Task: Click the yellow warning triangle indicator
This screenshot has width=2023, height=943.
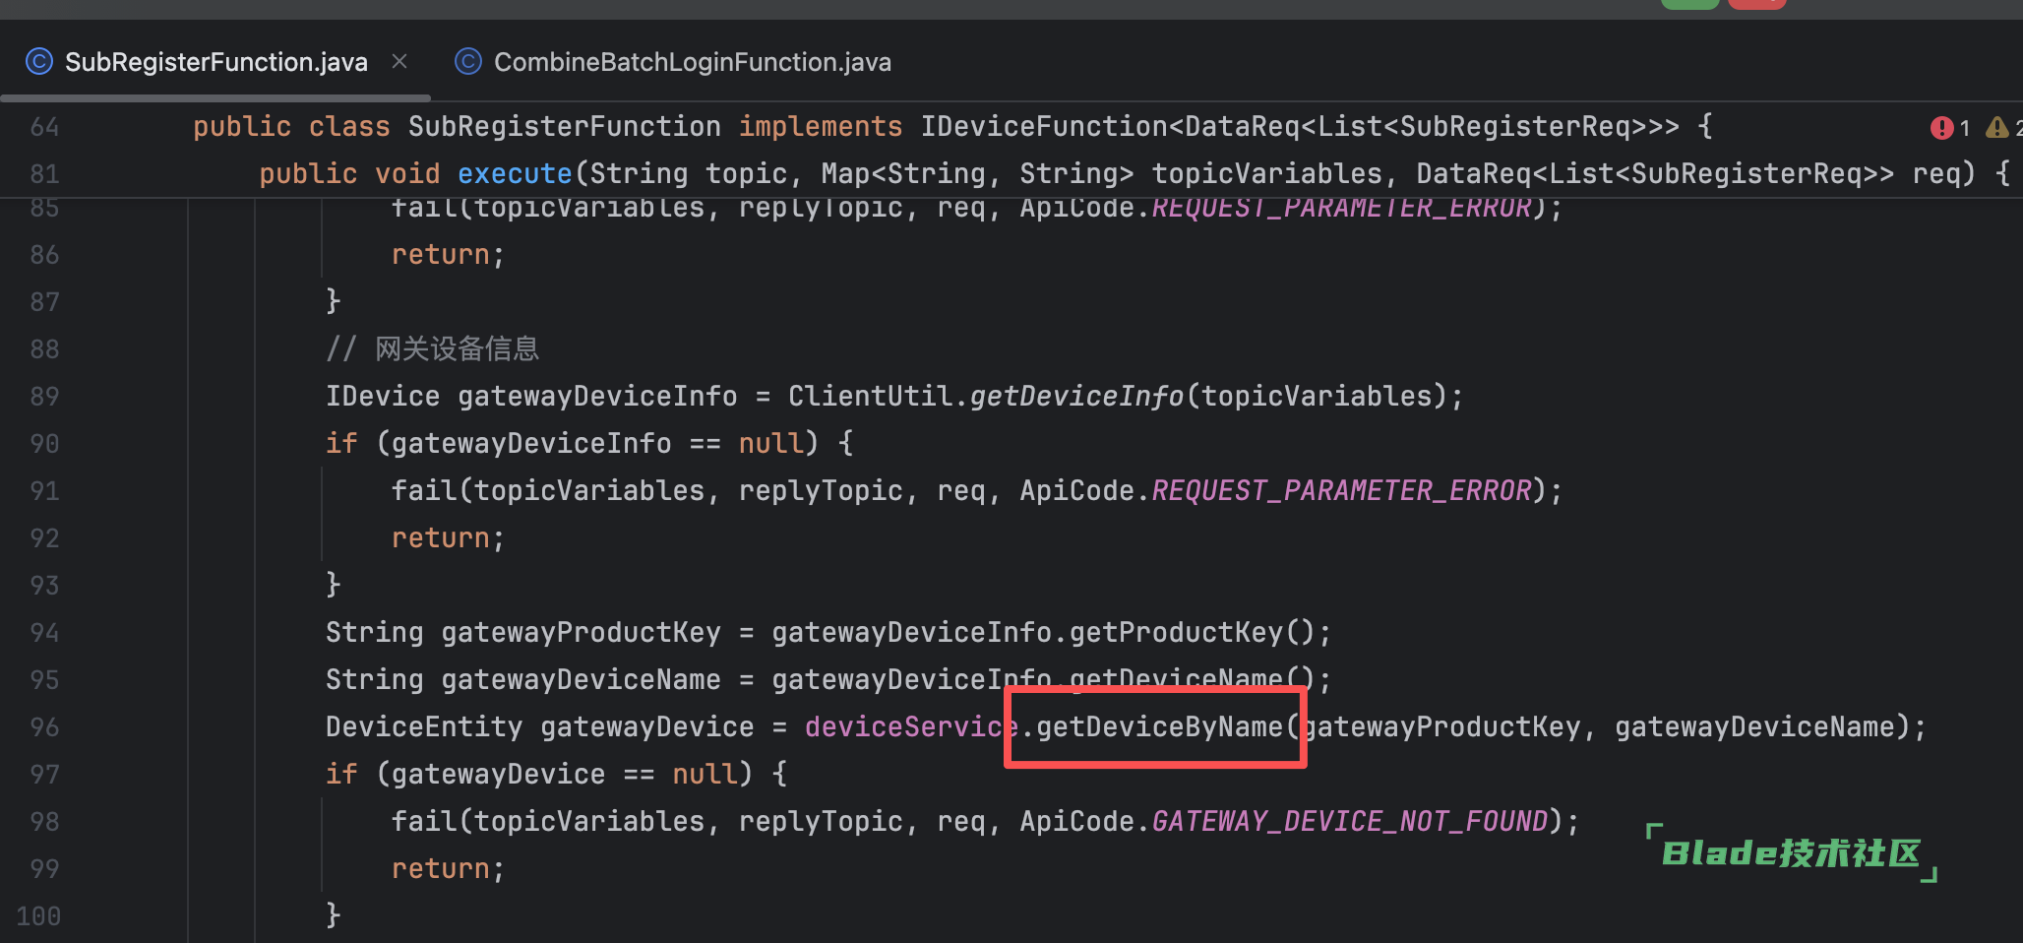Action: tap(1996, 128)
